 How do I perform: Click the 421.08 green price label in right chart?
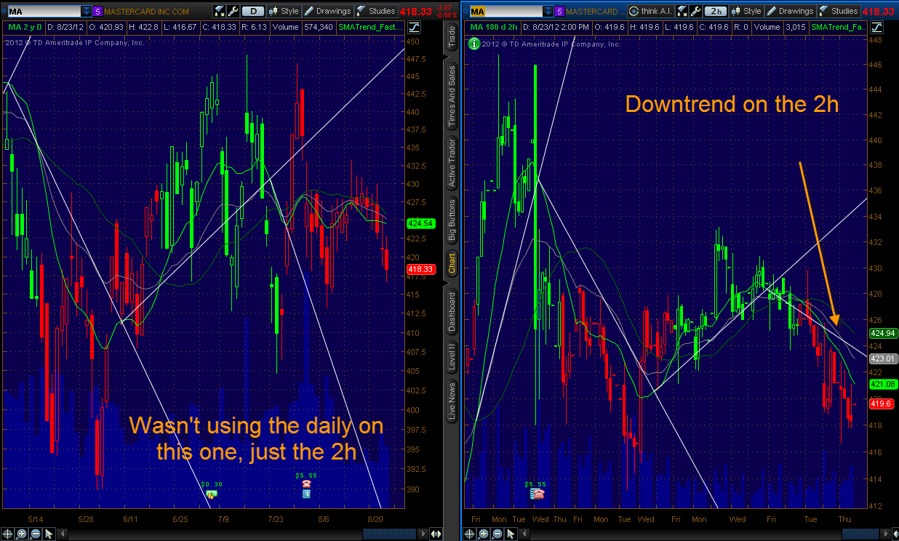click(x=884, y=383)
